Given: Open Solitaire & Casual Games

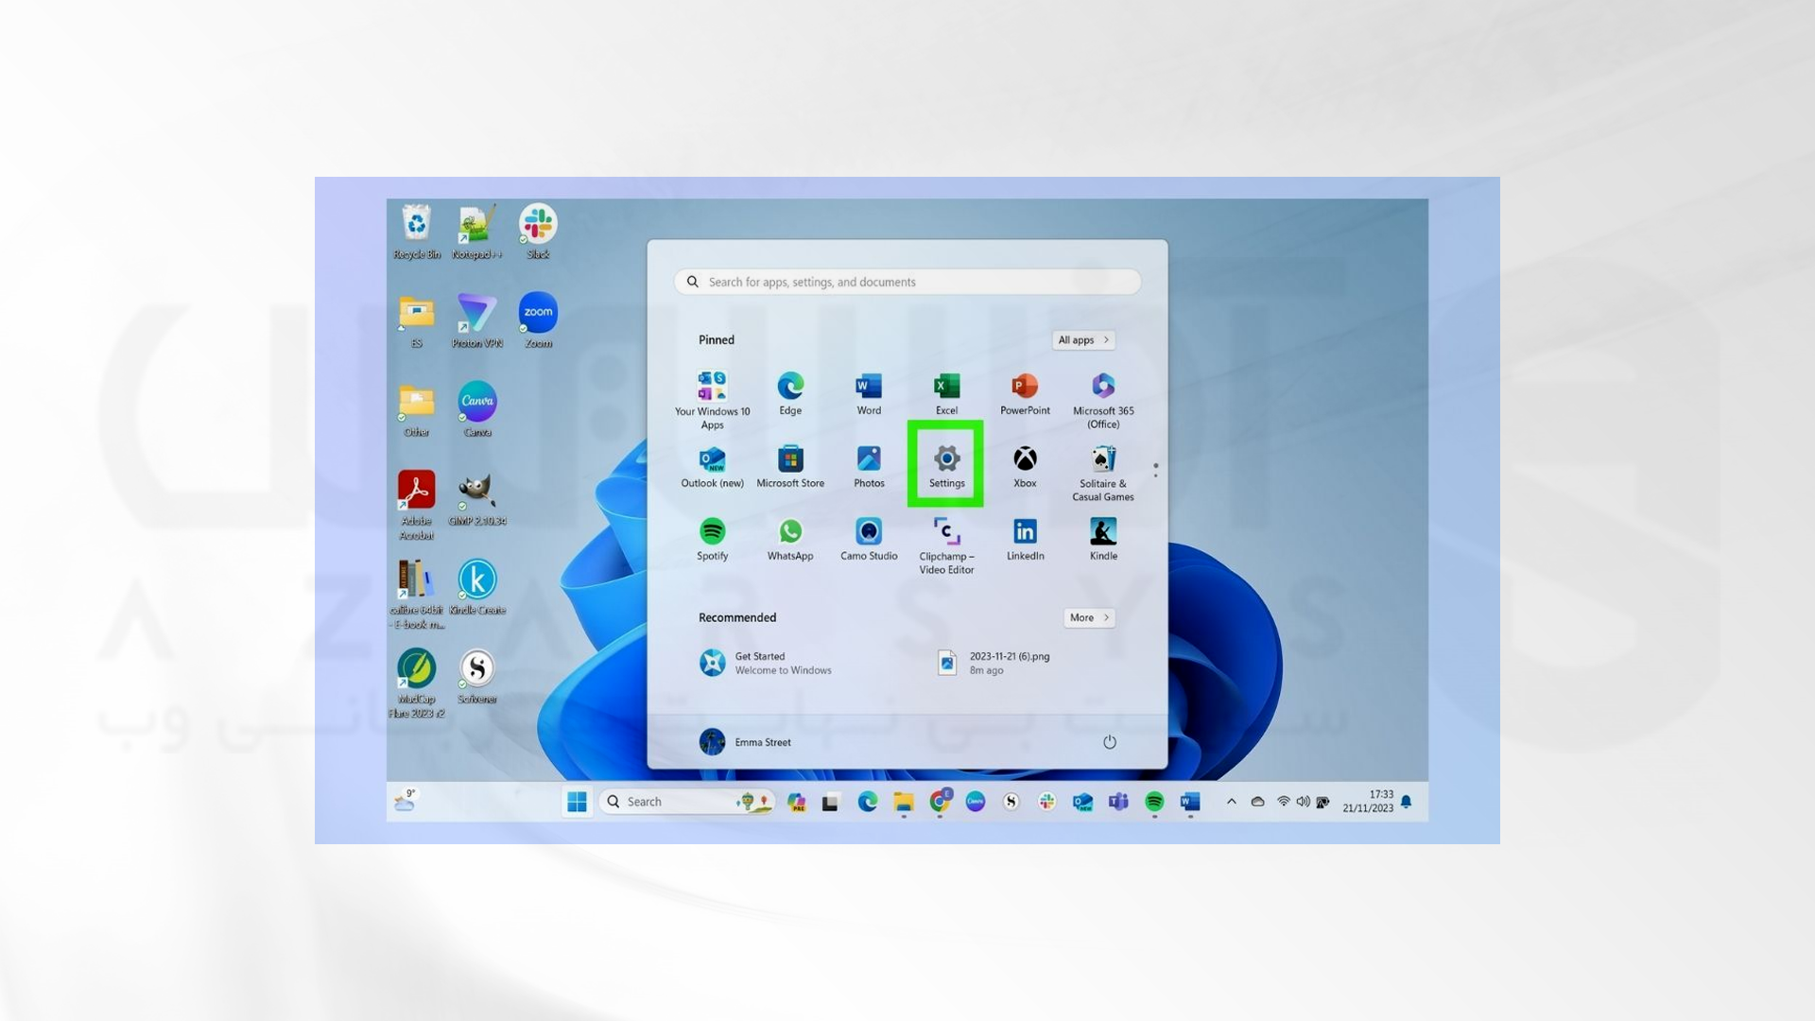Looking at the screenshot, I should (1103, 473).
